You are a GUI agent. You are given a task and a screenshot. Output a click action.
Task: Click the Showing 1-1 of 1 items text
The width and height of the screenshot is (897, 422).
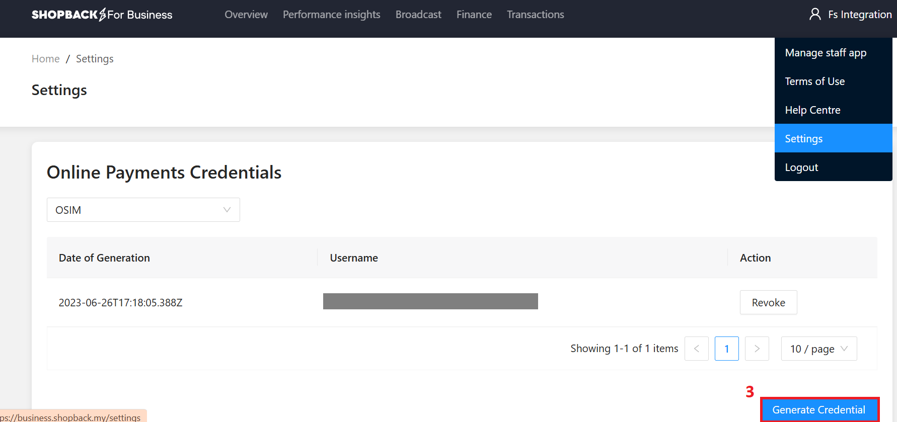point(624,349)
